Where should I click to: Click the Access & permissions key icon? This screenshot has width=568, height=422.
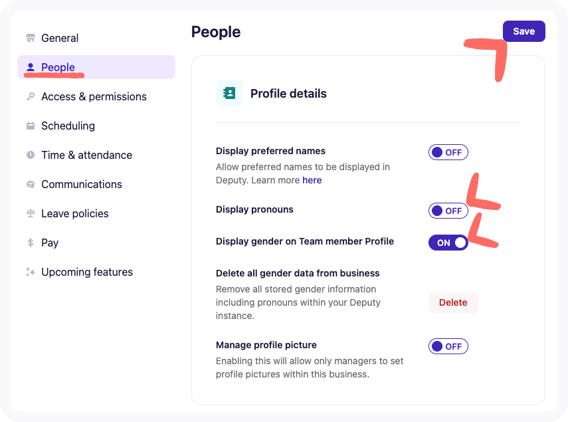point(30,96)
